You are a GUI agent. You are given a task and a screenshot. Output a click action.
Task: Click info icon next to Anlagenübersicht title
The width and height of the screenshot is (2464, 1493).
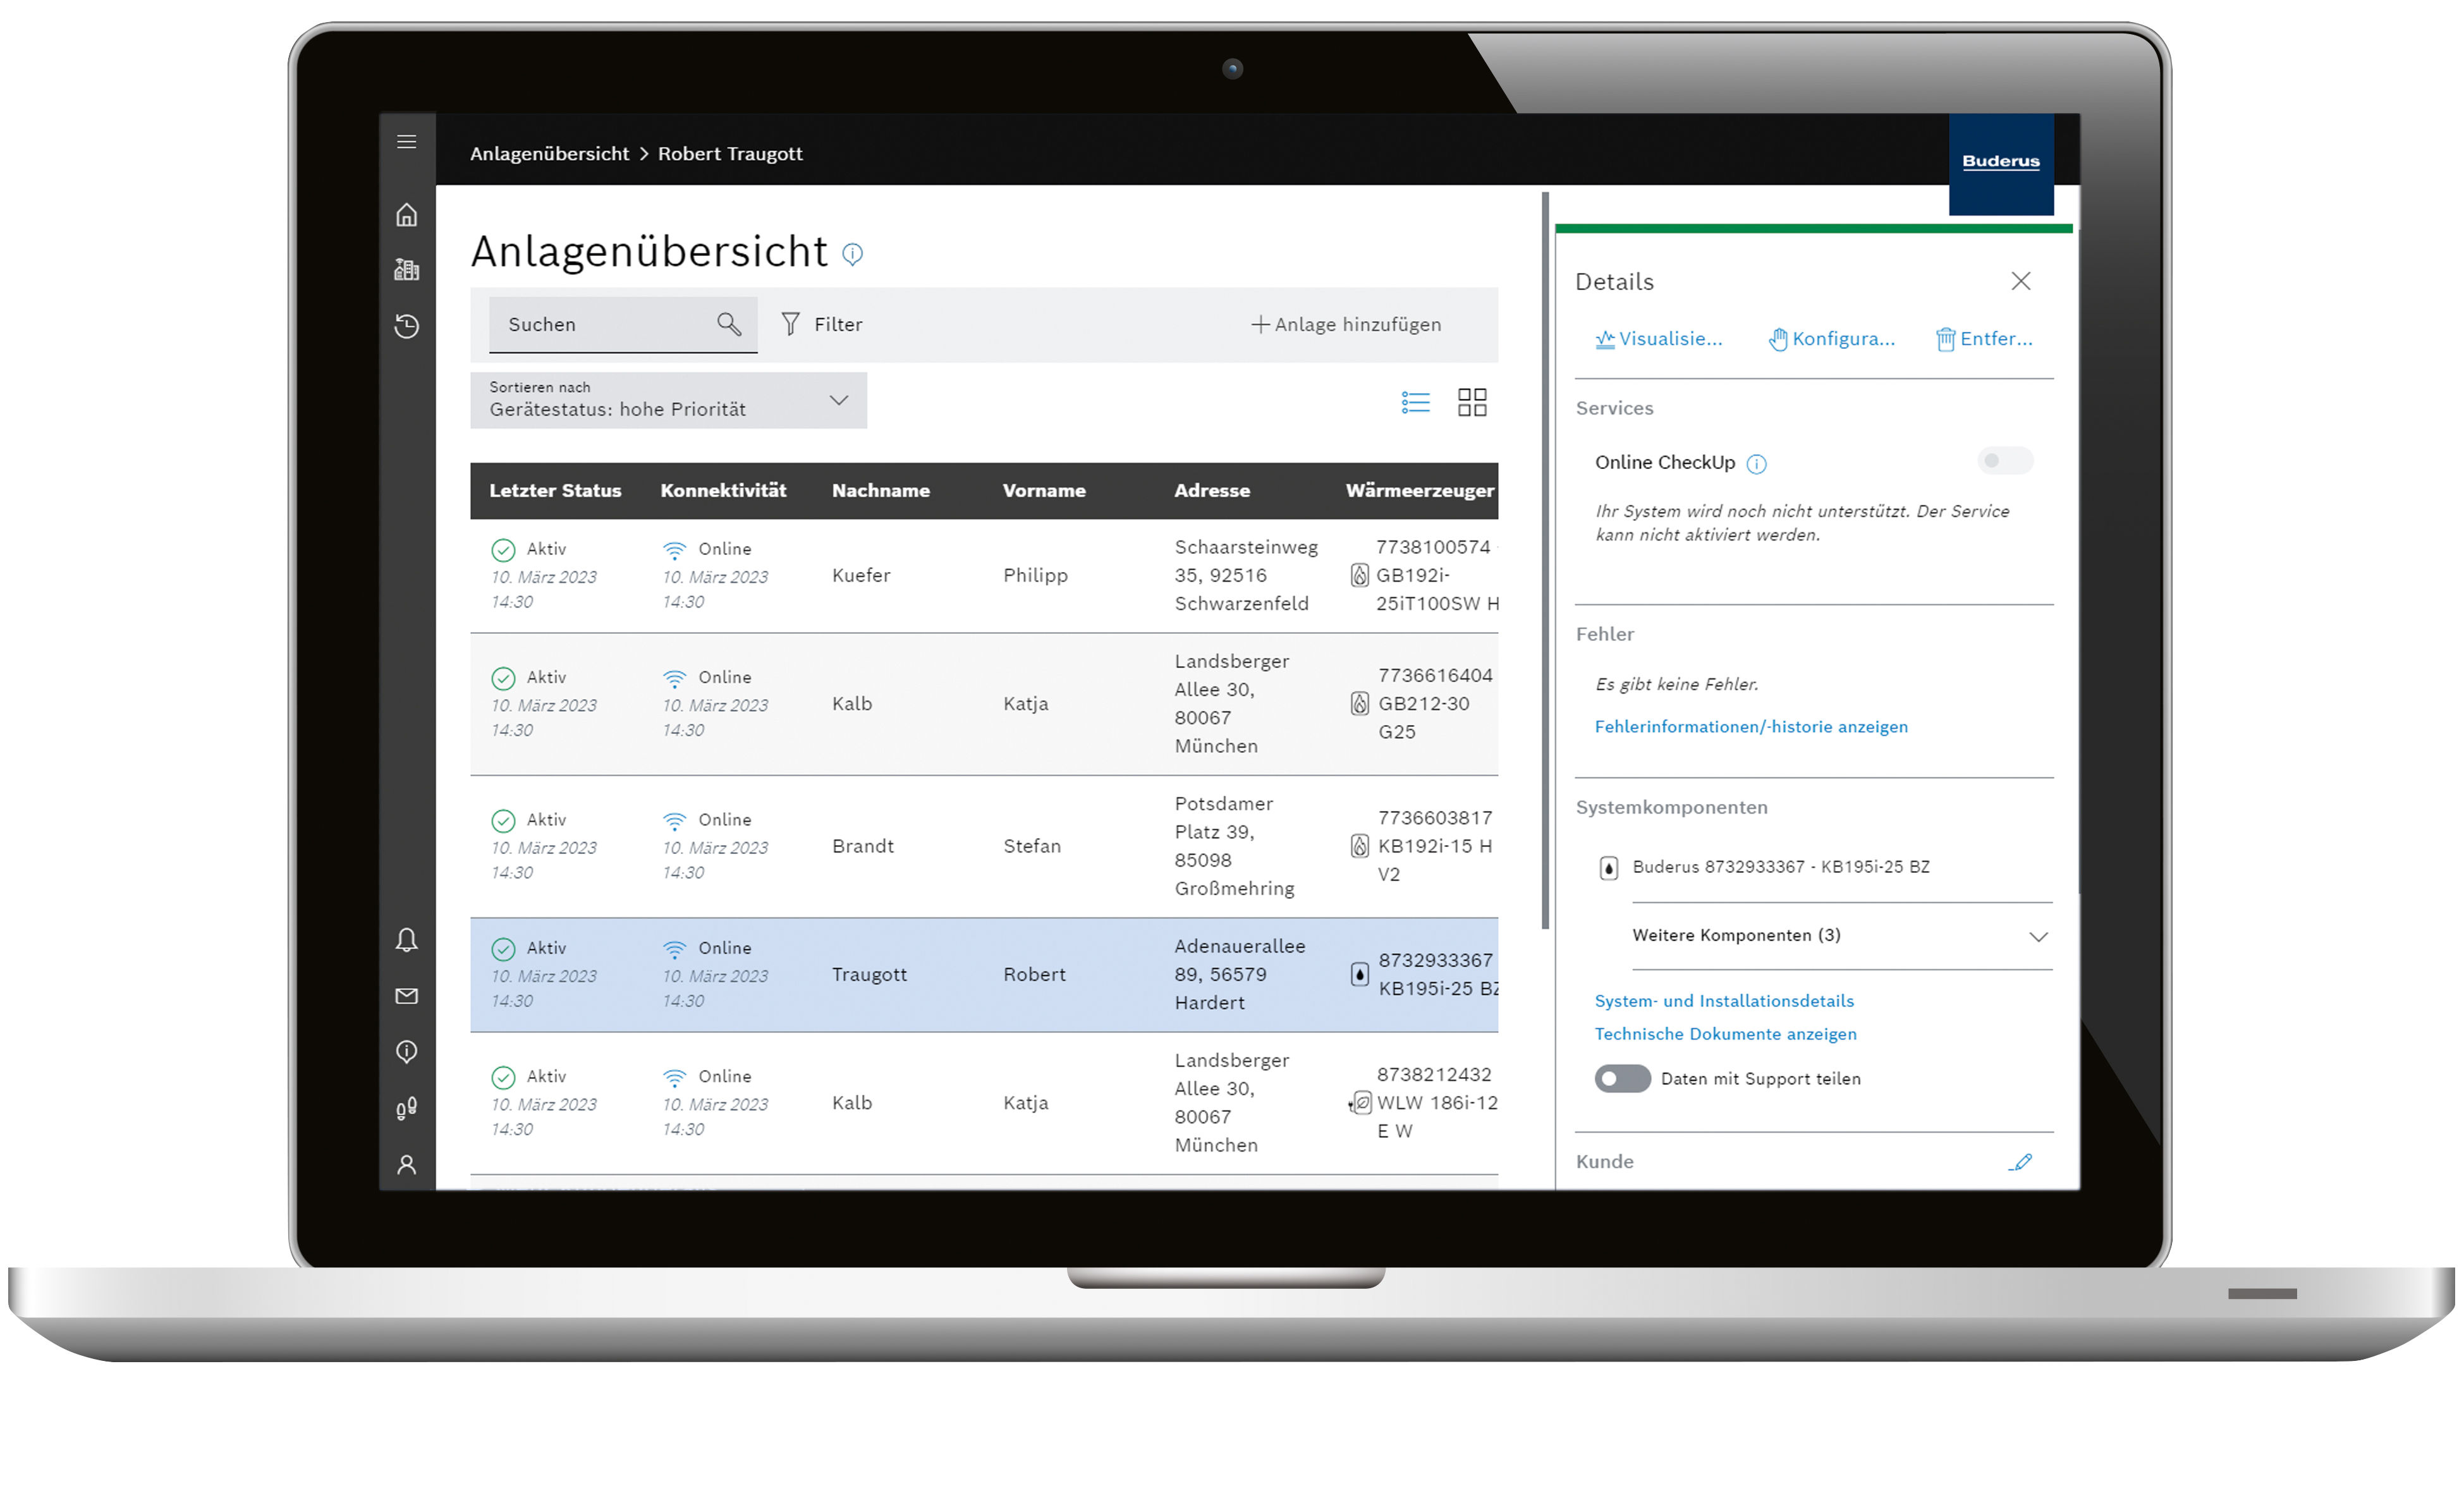[x=852, y=254]
